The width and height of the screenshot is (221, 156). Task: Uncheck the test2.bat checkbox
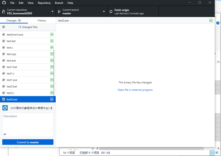[x=4, y=86]
